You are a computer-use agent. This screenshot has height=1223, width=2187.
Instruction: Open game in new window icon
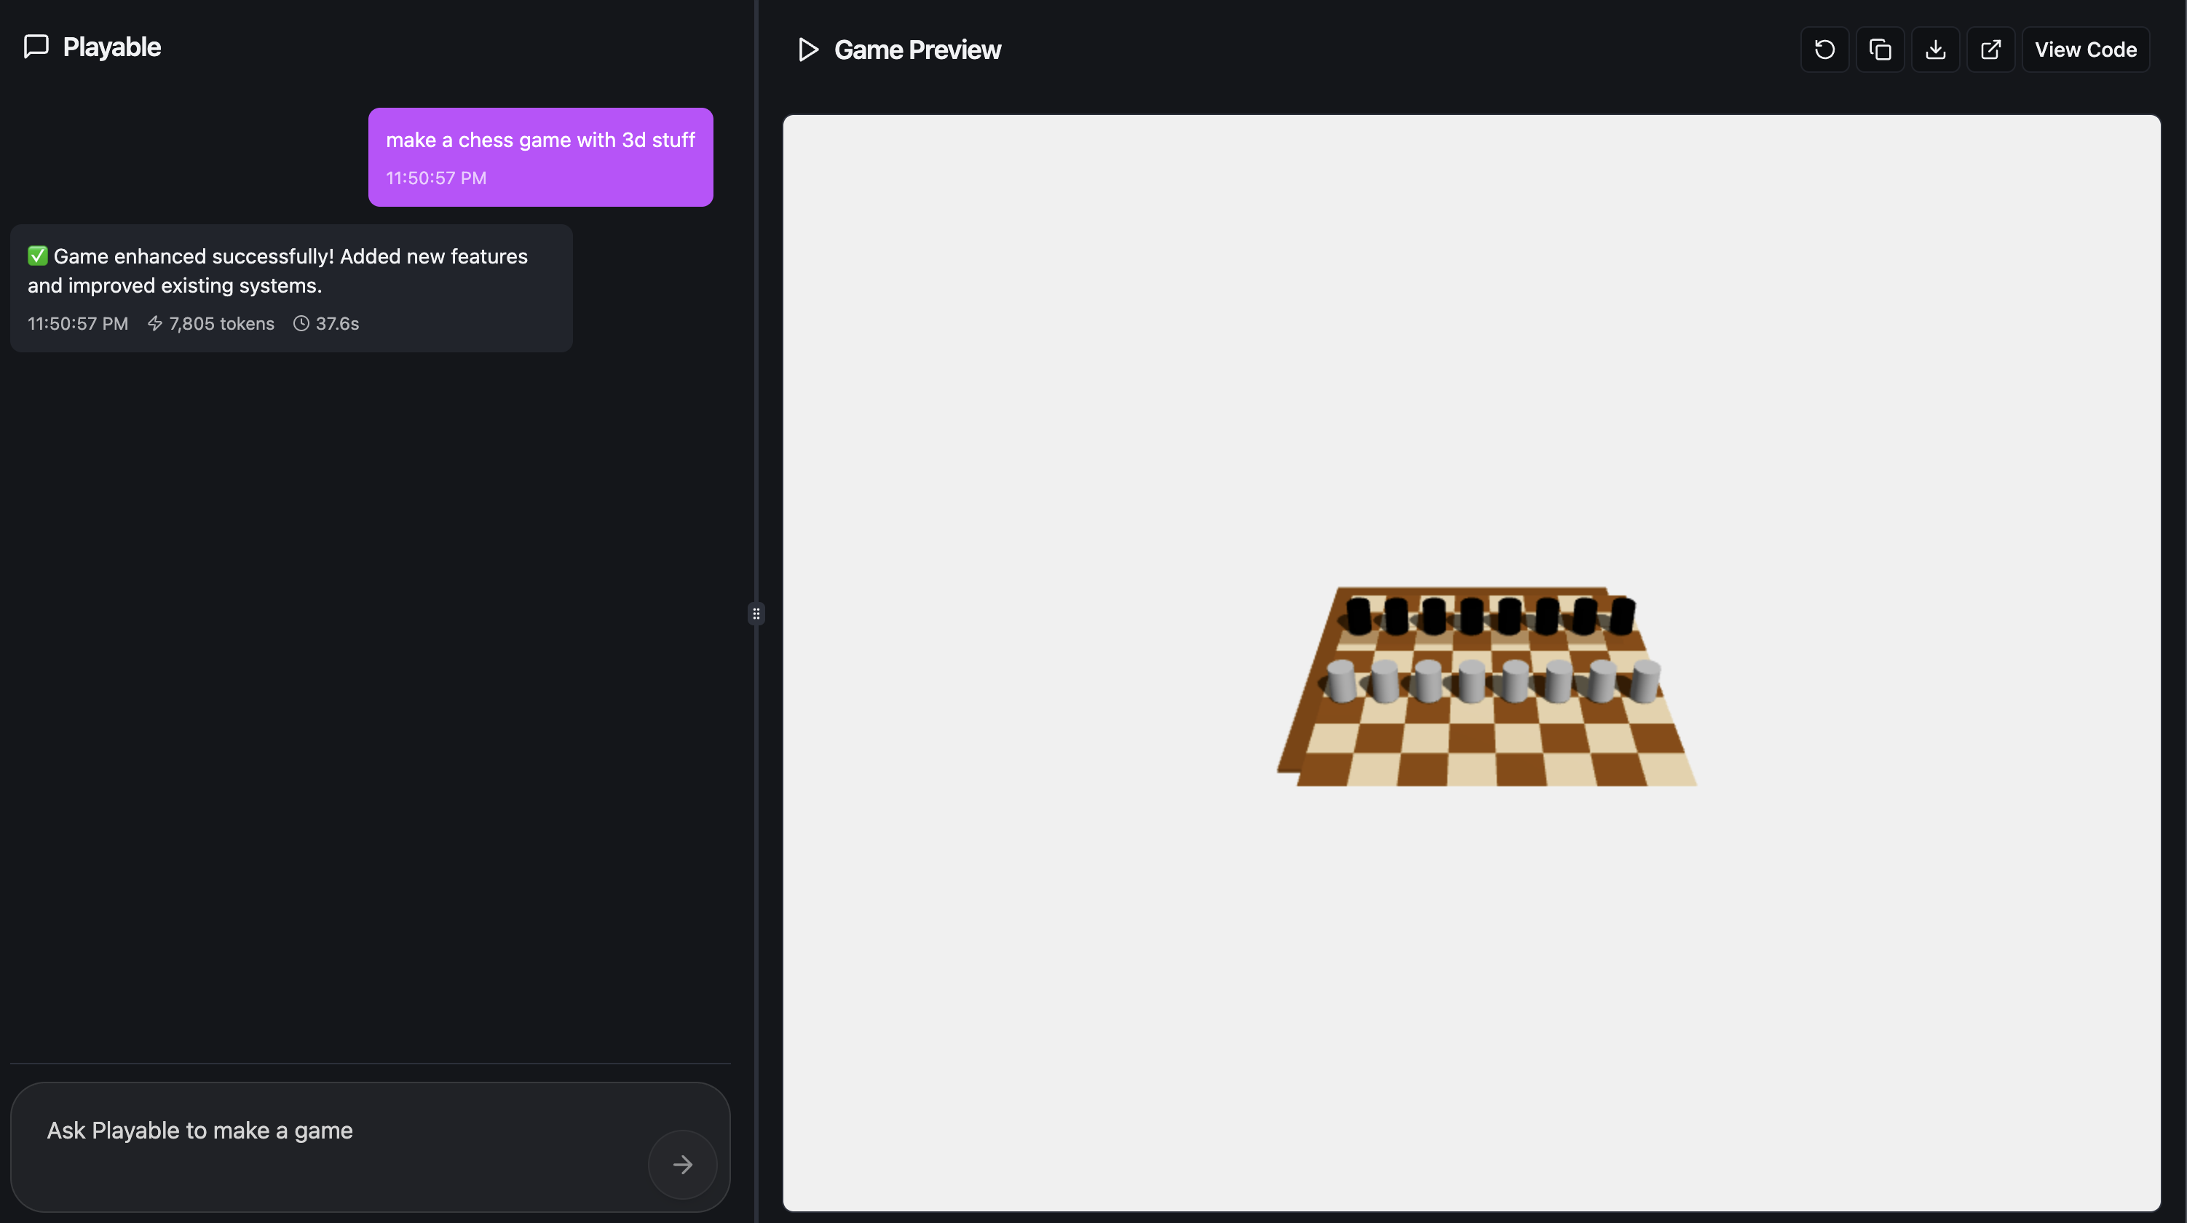pyautogui.click(x=1990, y=50)
